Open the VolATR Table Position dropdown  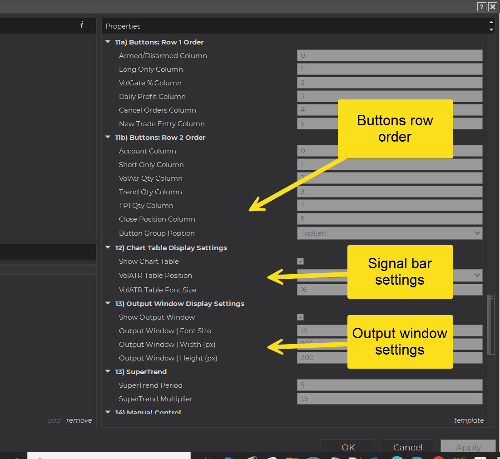tap(477, 275)
